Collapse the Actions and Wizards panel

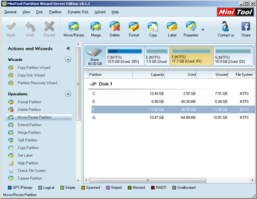[68, 48]
